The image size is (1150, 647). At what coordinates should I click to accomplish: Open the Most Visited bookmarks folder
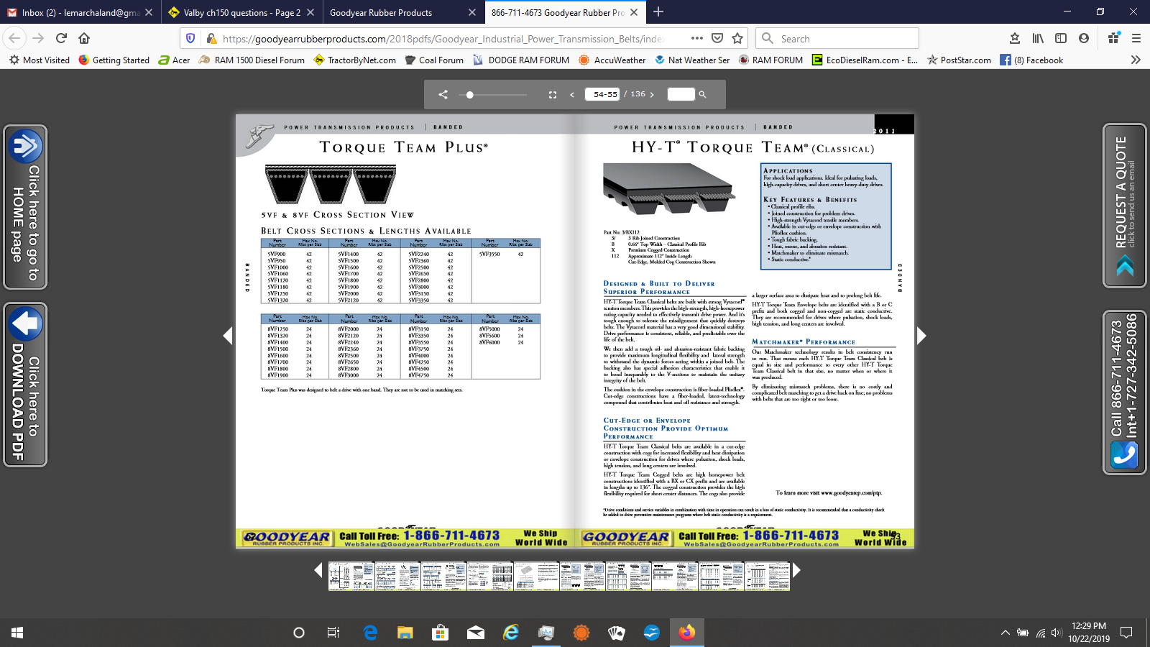[40, 60]
